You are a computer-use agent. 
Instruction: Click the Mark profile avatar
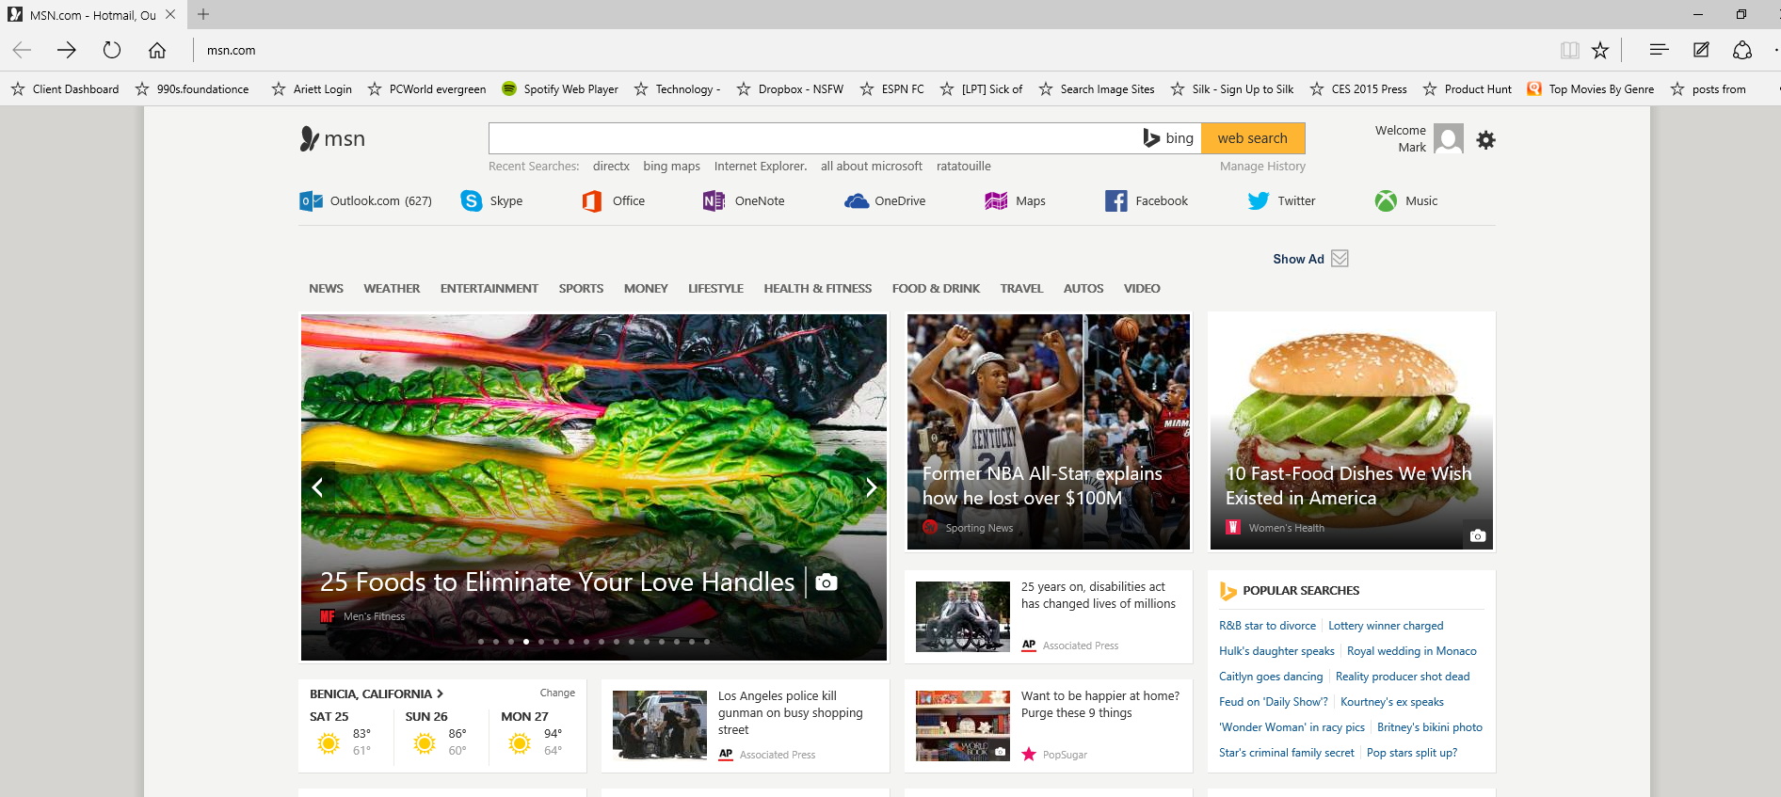(x=1449, y=138)
